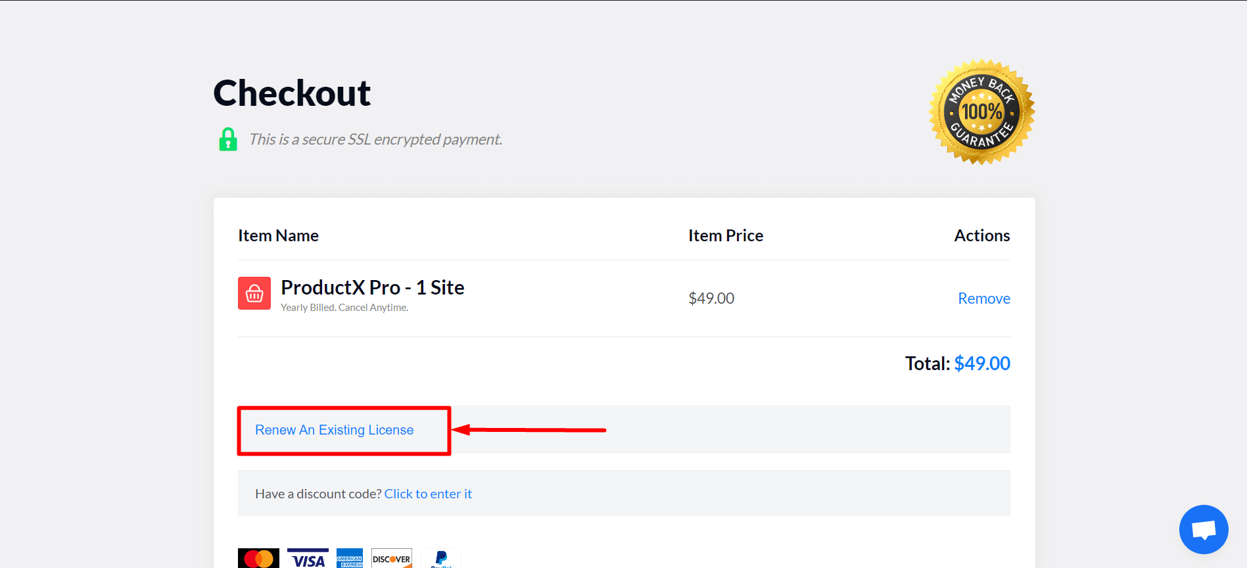
Task: Select the Visa payment icon
Action: point(307,558)
